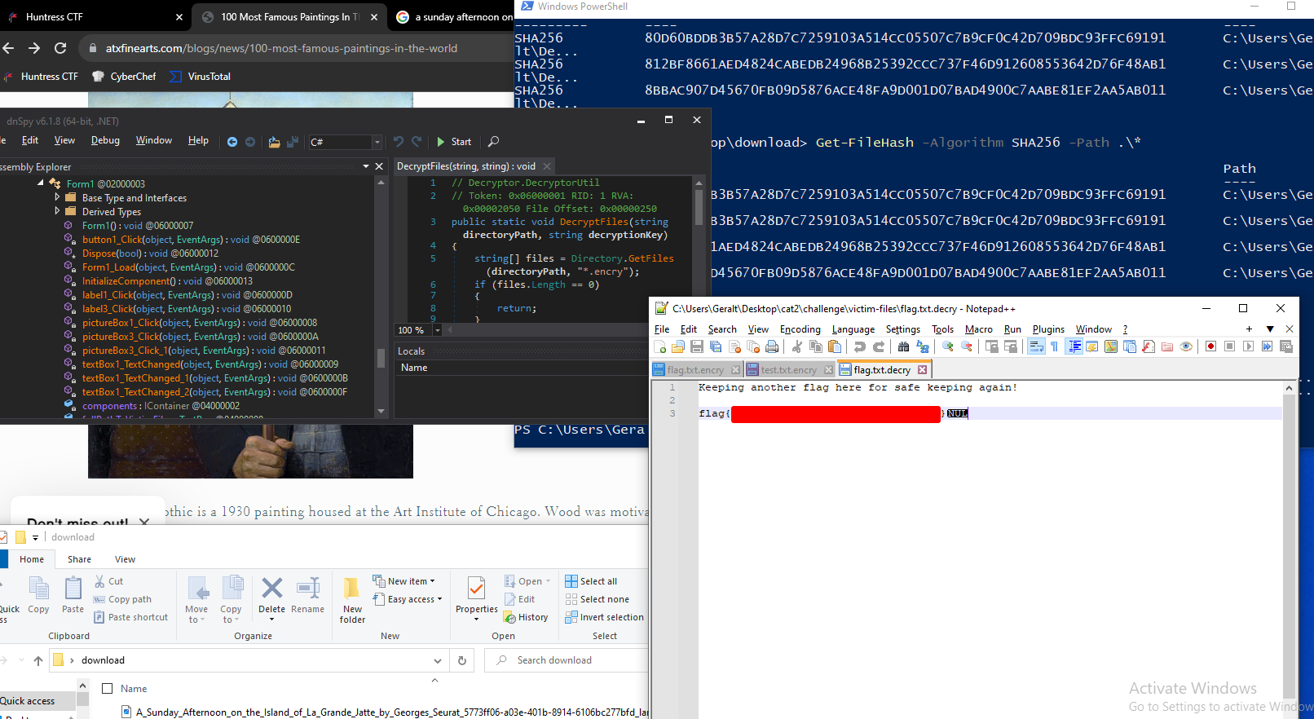Expand the Derived Types node
This screenshot has height=719, width=1314.
[57, 211]
